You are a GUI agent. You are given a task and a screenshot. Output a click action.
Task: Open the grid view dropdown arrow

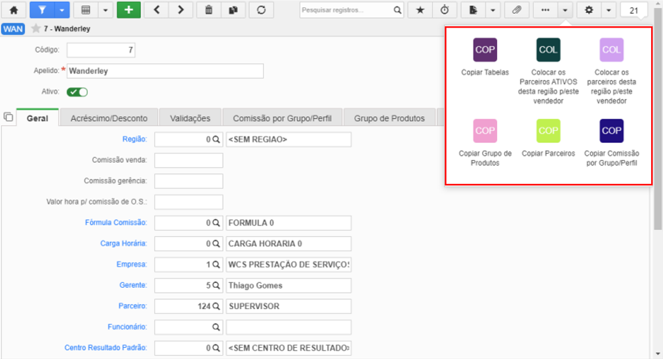pyautogui.click(x=106, y=10)
